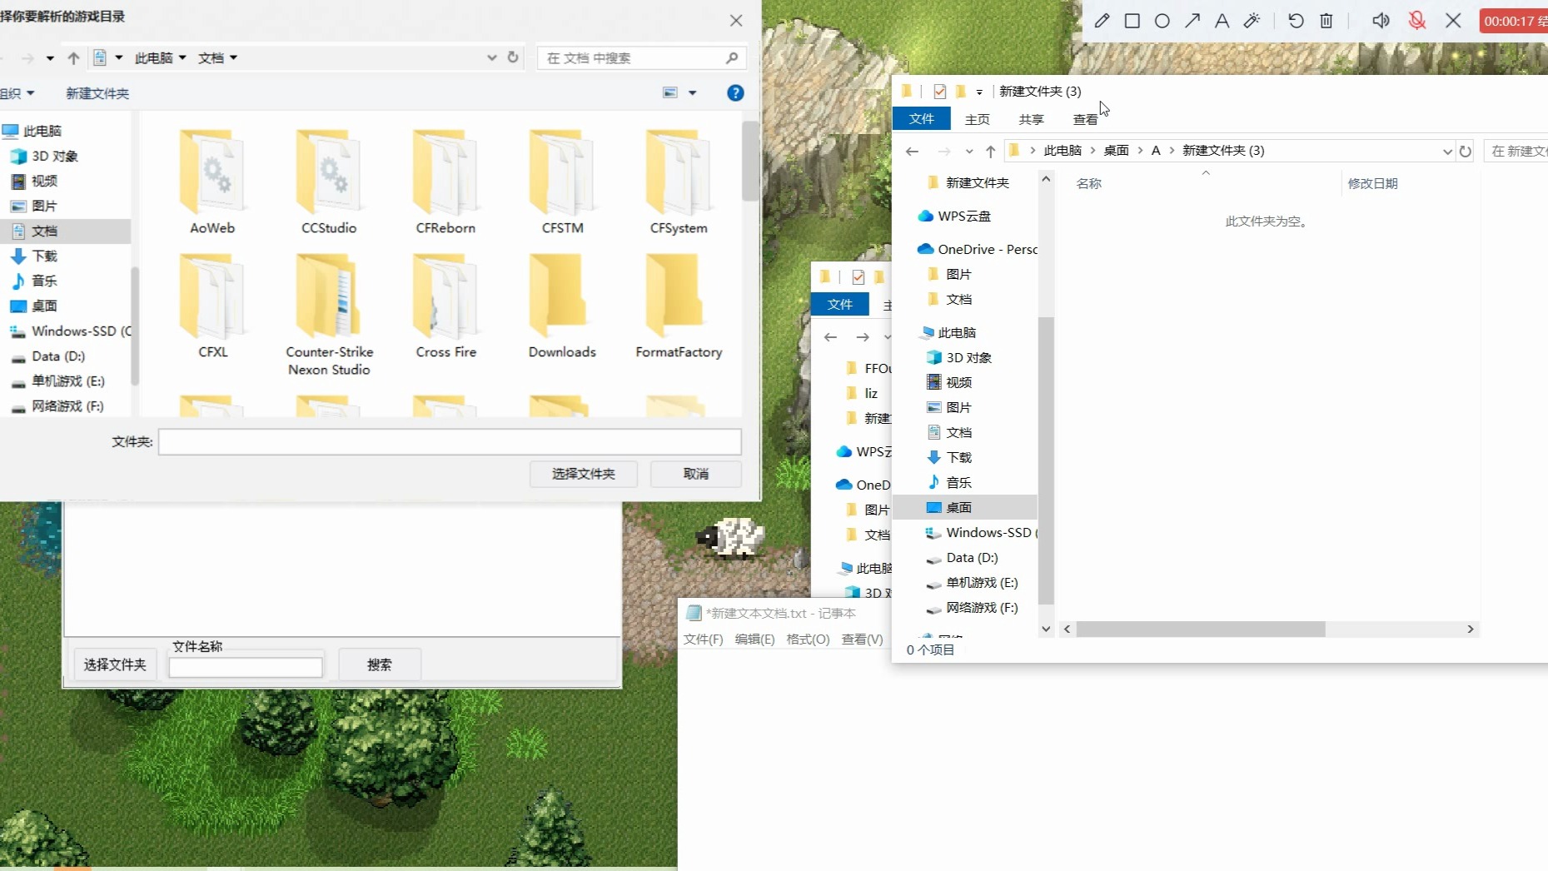Click 选择文件夹 button in the dialog
Image resolution: width=1548 pixels, height=871 pixels.
[584, 474]
